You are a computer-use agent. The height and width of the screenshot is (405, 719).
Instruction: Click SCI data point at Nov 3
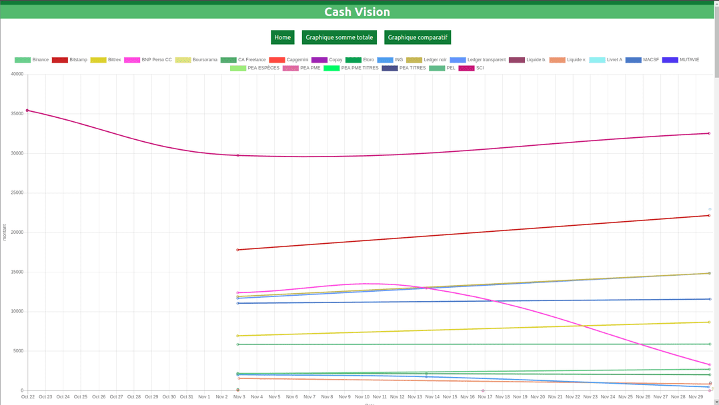click(237, 156)
